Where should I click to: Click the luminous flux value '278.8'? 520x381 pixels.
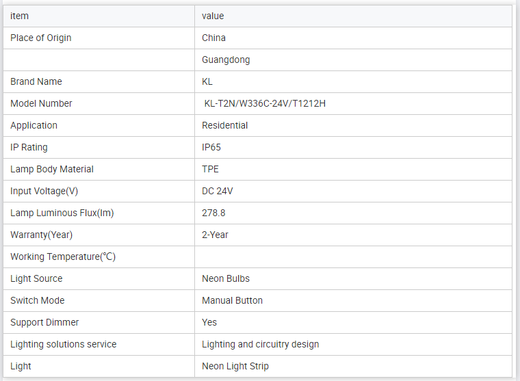tap(213, 213)
